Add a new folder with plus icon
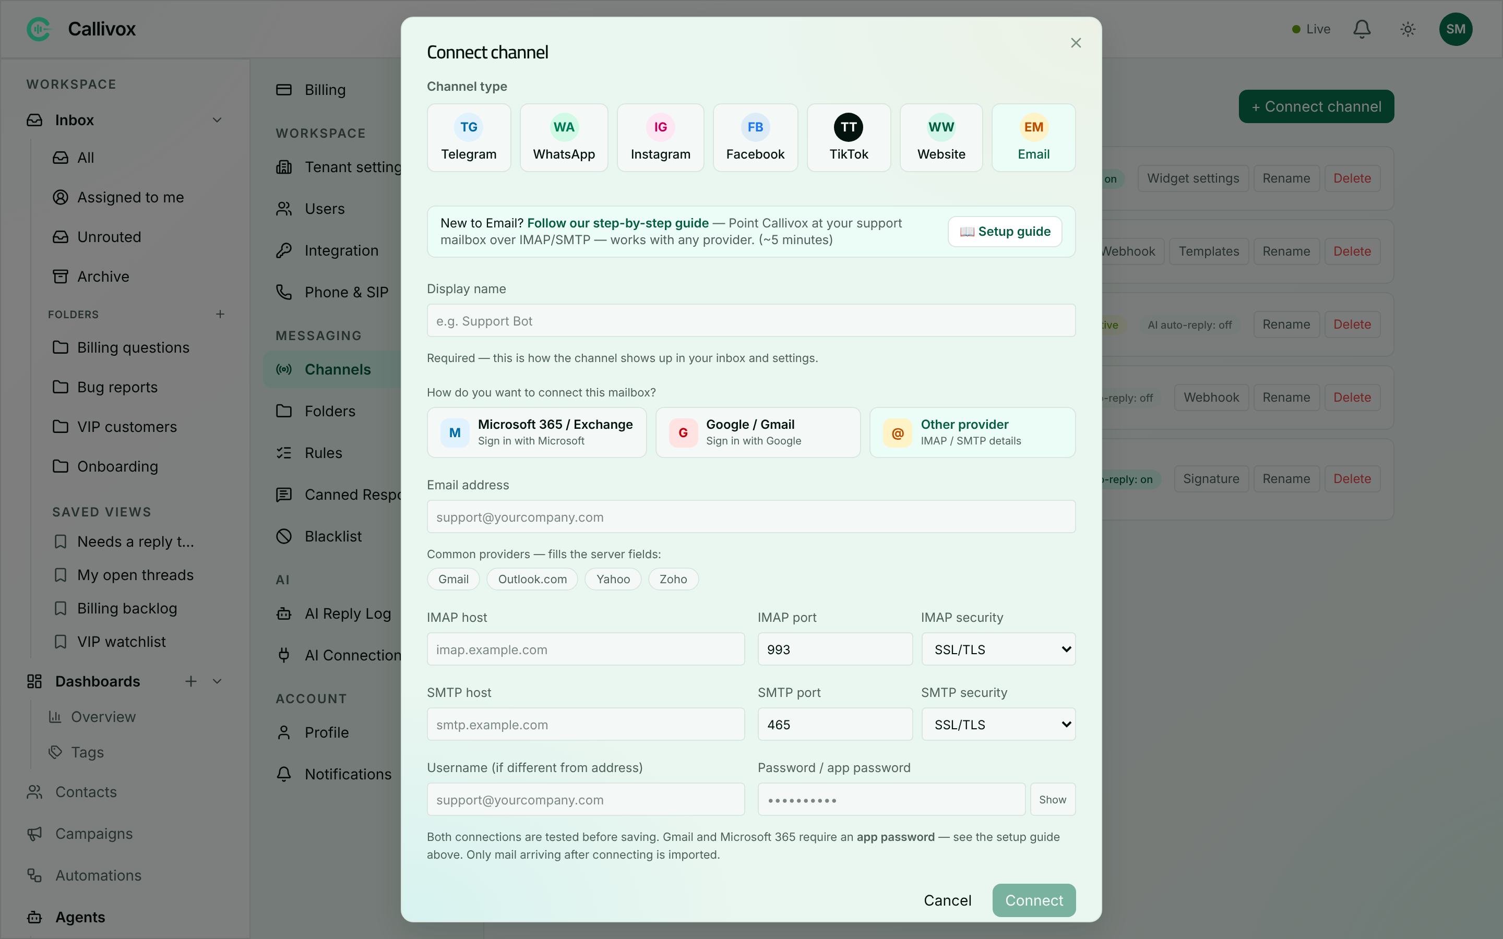The image size is (1503, 939). tap(220, 314)
